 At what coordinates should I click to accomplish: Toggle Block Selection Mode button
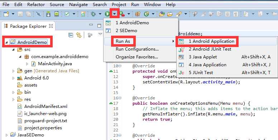(x=227, y=14)
